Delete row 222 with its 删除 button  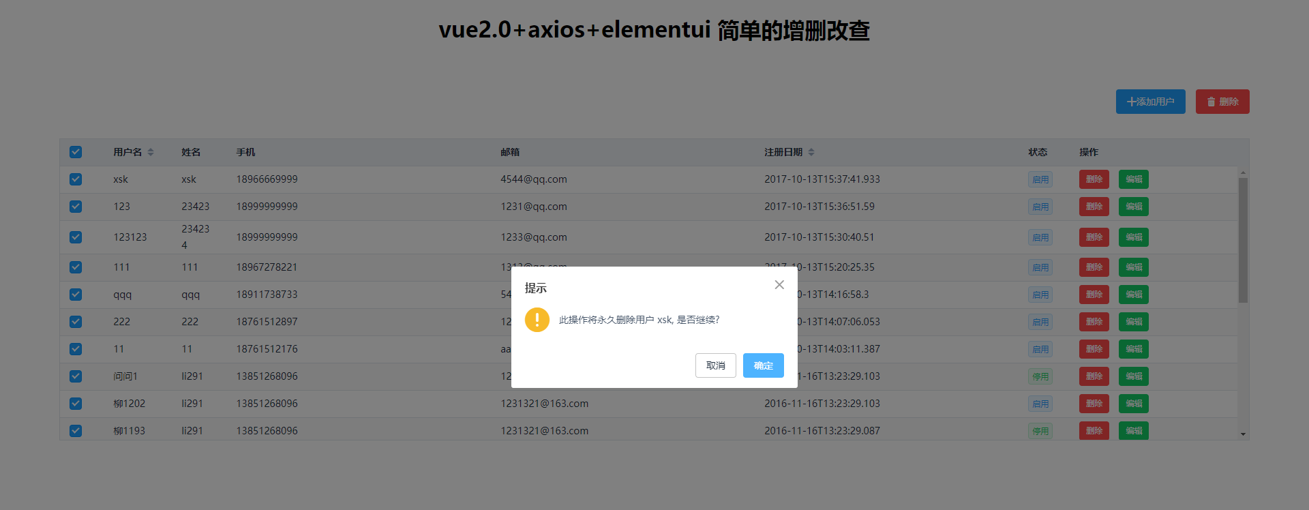pos(1094,322)
